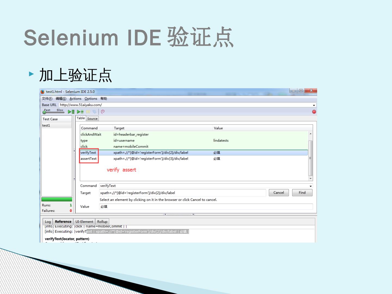This screenshot has width=392, height=294.
Task: Open the 编辑(E) menu
Action: (x=61, y=99)
